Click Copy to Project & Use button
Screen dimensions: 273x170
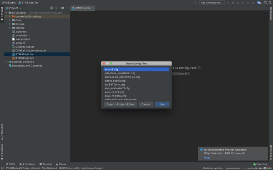120,104
